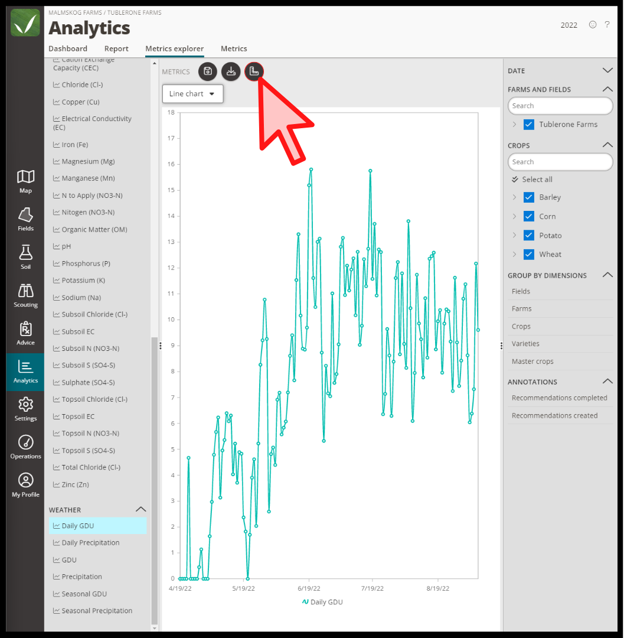
Task: Open My Profile in sidebar
Action: click(x=25, y=486)
